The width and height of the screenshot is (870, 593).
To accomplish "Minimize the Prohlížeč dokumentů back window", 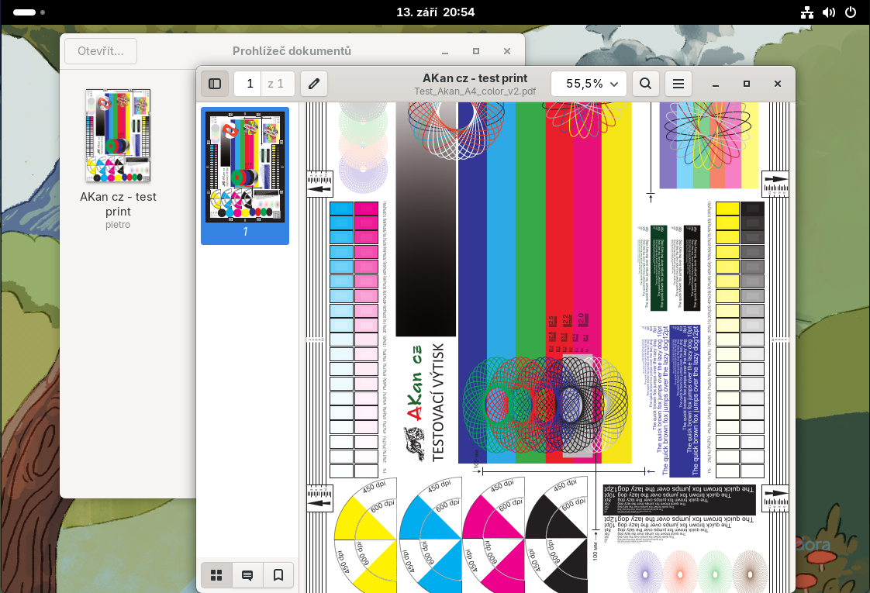I will pyautogui.click(x=445, y=51).
